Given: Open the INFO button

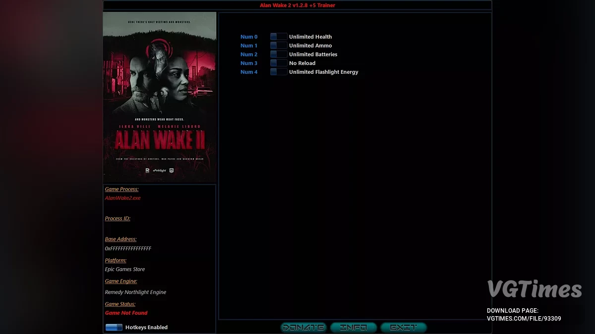Looking at the screenshot, I should [x=354, y=328].
